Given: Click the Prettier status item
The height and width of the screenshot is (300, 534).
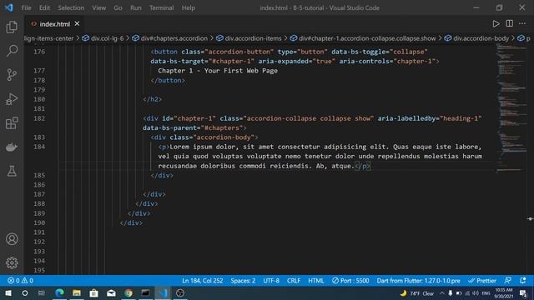Looking at the screenshot, I should pyautogui.click(x=482, y=281).
